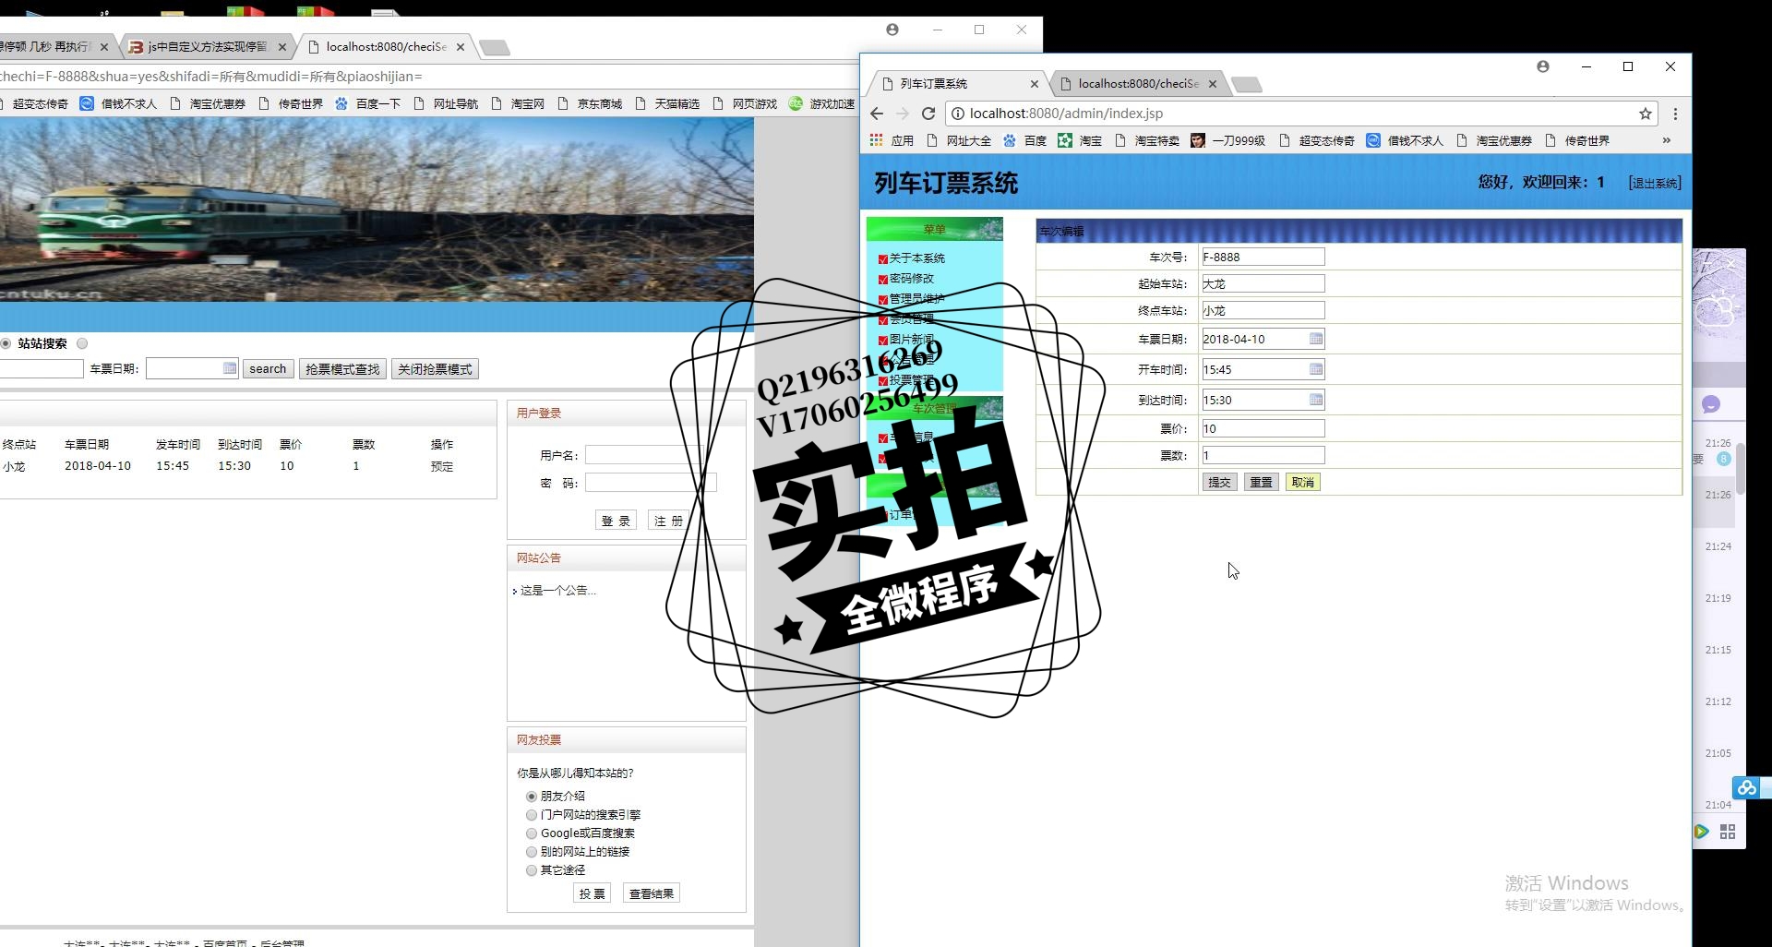Click the 登录 login button

point(616,521)
